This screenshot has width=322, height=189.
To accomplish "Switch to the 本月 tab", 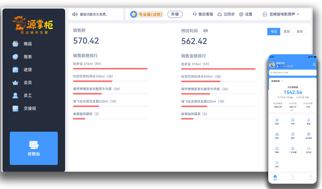I will coord(286,32).
